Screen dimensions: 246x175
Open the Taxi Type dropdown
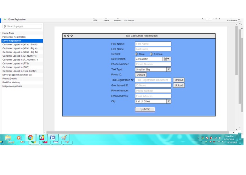[x=168, y=69]
